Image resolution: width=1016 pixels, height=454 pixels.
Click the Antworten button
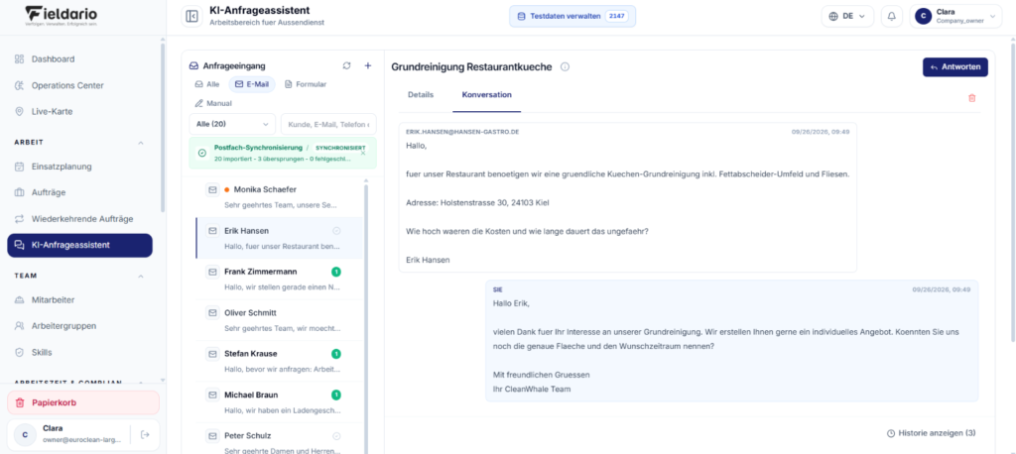(x=955, y=66)
